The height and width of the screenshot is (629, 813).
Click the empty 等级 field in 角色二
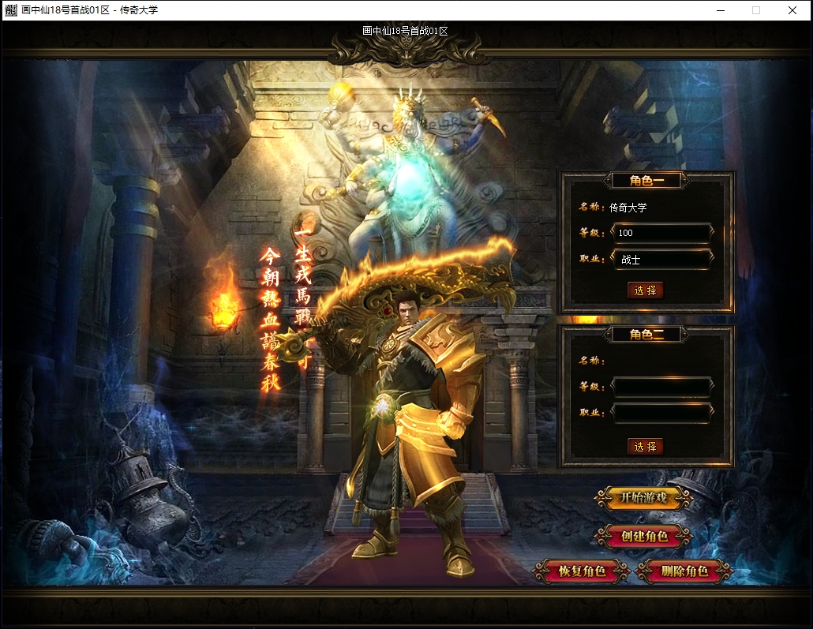662,387
